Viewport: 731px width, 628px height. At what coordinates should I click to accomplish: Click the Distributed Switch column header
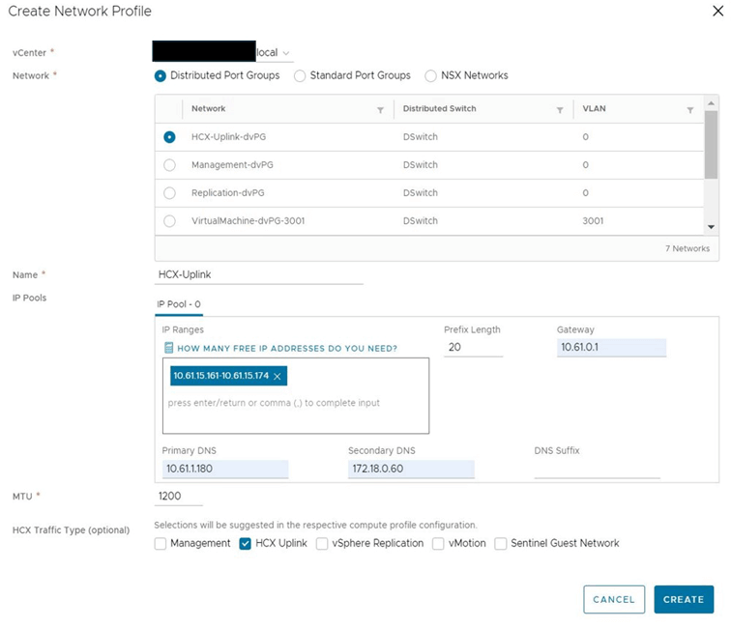pyautogui.click(x=440, y=108)
